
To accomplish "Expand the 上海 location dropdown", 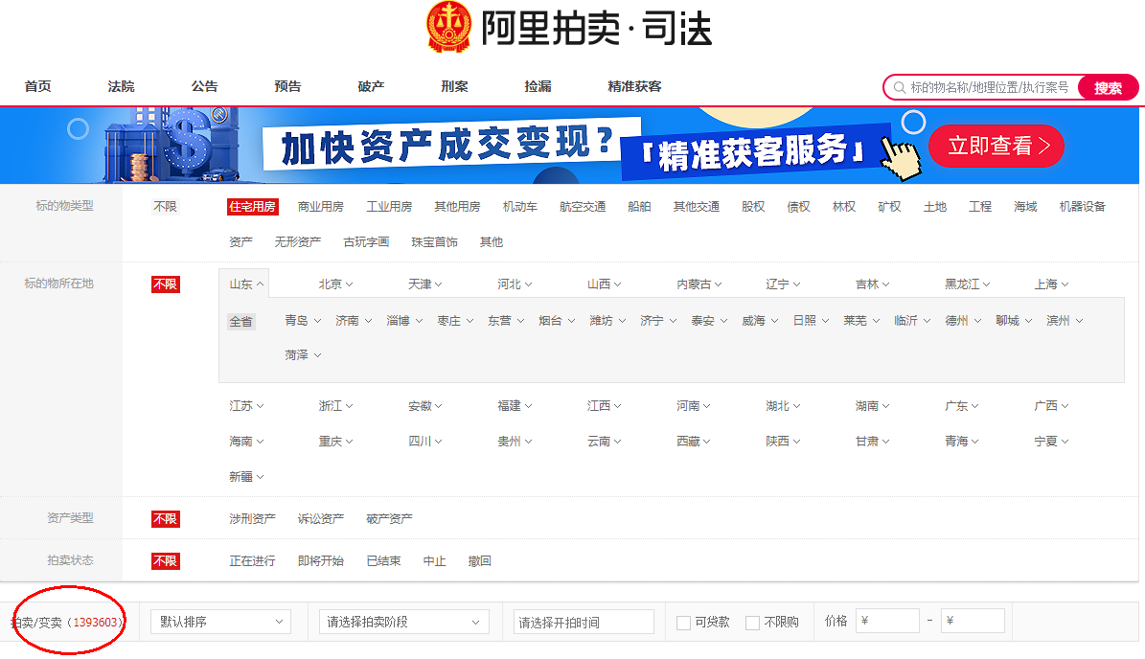I will [x=1051, y=284].
